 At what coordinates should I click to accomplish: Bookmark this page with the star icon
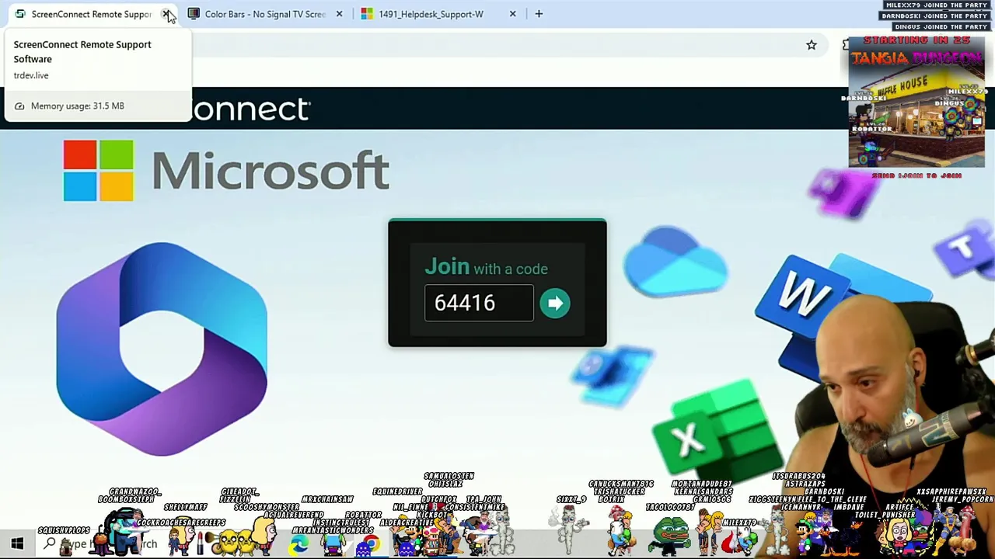(812, 45)
